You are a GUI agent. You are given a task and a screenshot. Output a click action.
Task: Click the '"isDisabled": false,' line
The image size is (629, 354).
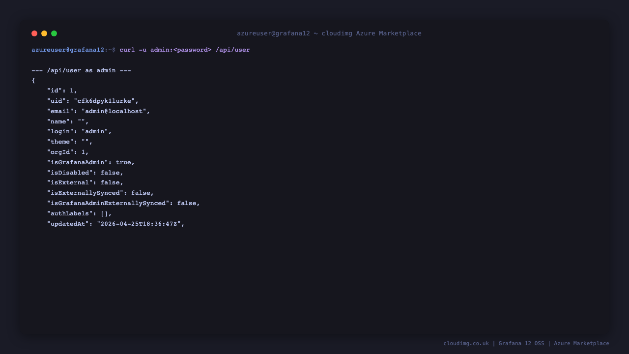click(x=85, y=173)
